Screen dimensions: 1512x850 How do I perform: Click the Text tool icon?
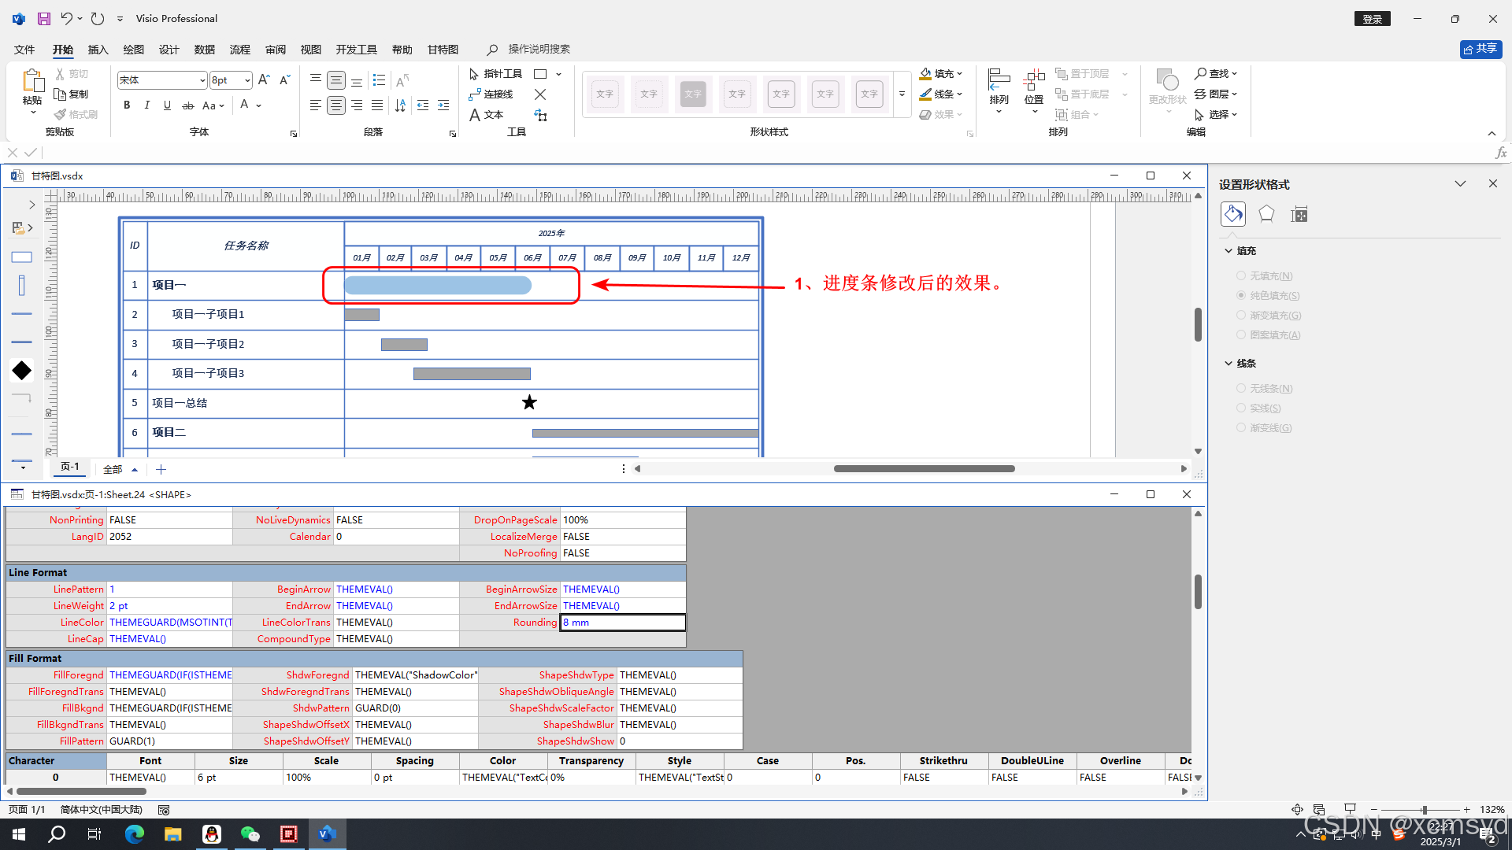pyautogui.click(x=475, y=115)
